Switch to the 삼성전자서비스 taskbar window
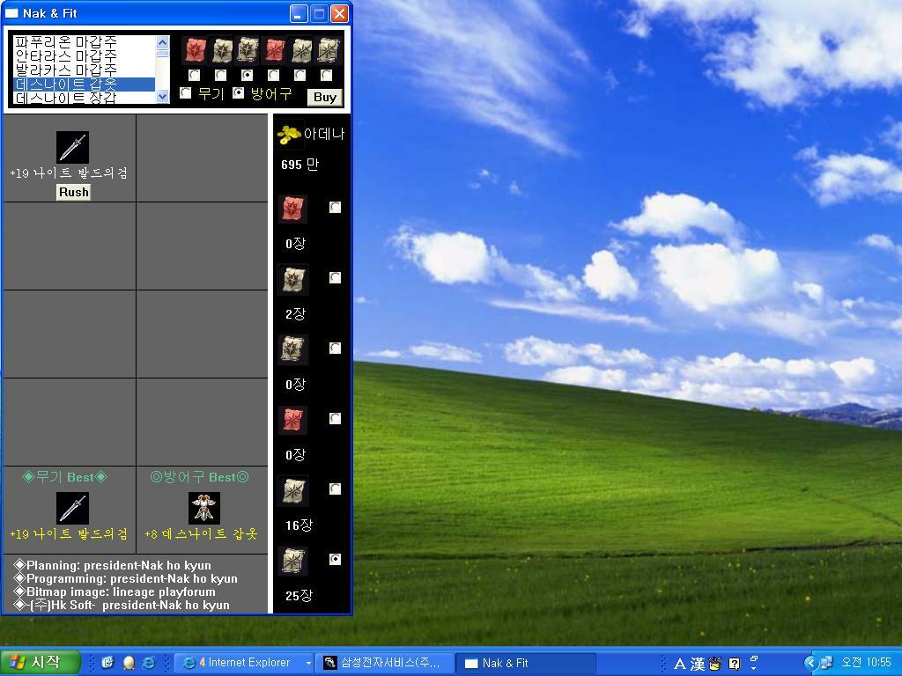 [x=384, y=663]
